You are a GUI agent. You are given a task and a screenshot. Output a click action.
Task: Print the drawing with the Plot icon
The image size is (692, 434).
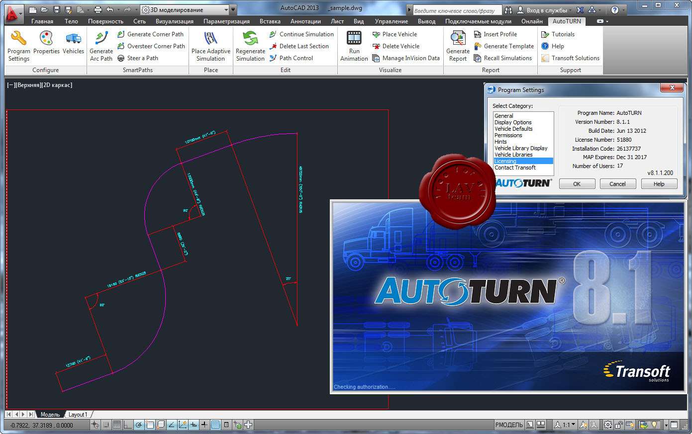(98, 10)
